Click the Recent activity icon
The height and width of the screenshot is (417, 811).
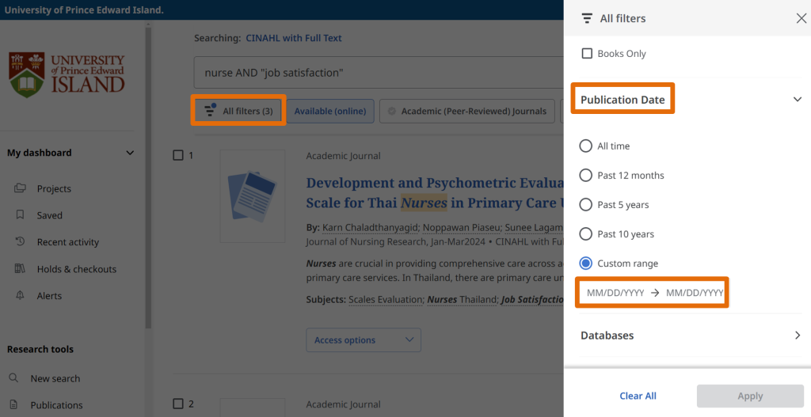coord(20,242)
